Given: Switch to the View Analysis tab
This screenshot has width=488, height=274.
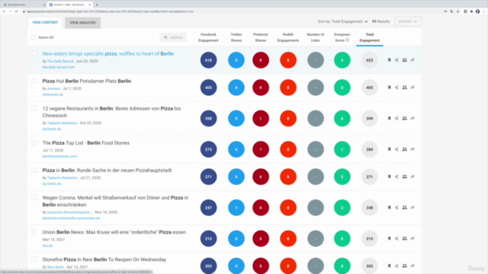Looking at the screenshot, I should (82, 23).
